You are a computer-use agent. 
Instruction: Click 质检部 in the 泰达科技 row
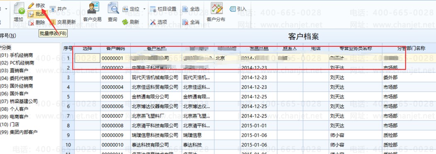390,145
